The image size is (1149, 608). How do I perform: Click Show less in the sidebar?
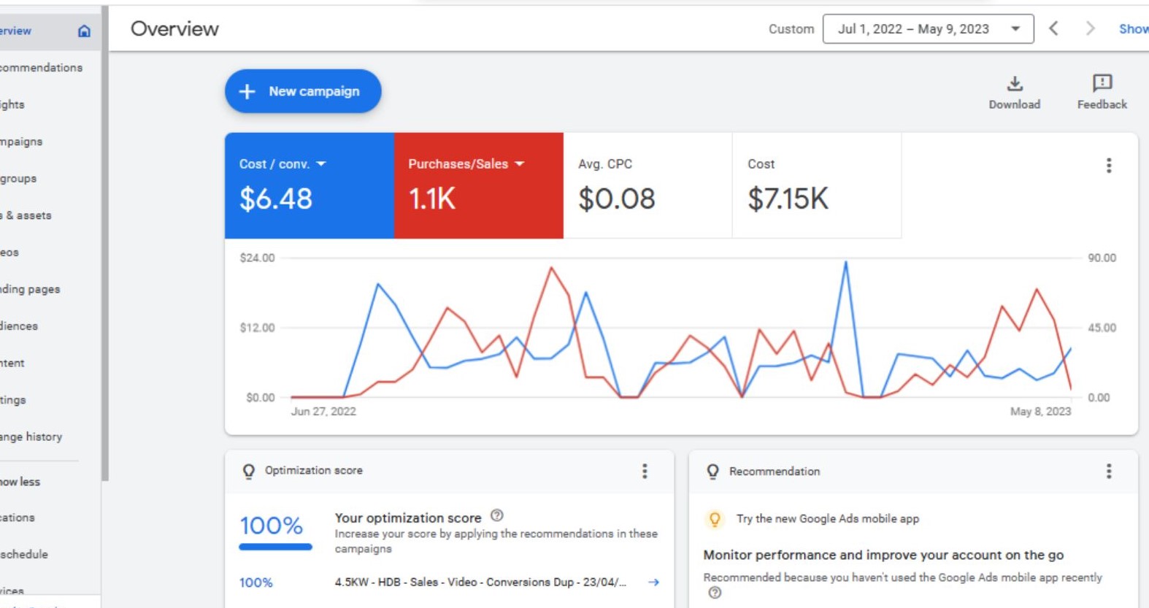[x=20, y=482]
